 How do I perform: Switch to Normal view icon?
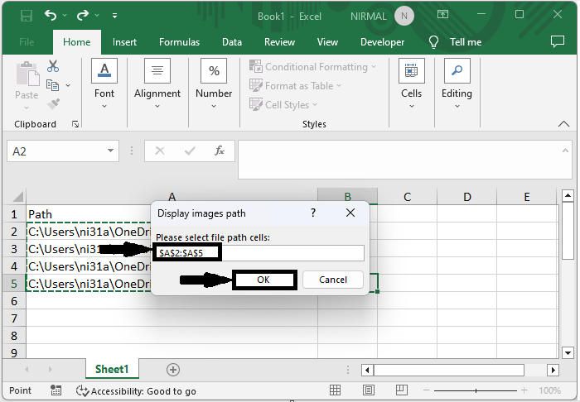coord(335,390)
